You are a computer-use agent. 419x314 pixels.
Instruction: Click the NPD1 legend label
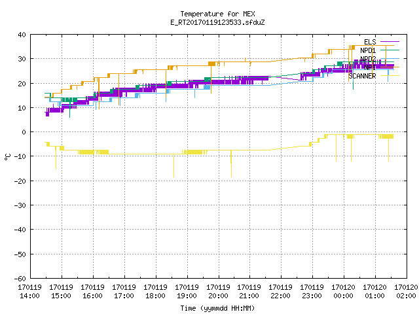pyautogui.click(x=368, y=50)
